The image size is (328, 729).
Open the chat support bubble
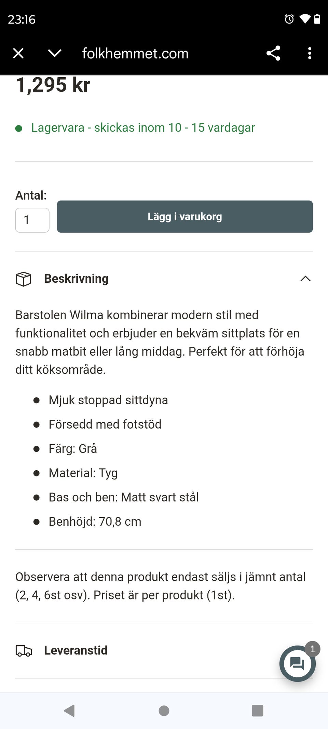tap(297, 664)
